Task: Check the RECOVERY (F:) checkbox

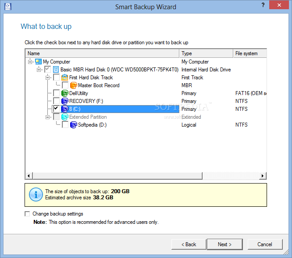Action: pos(56,101)
